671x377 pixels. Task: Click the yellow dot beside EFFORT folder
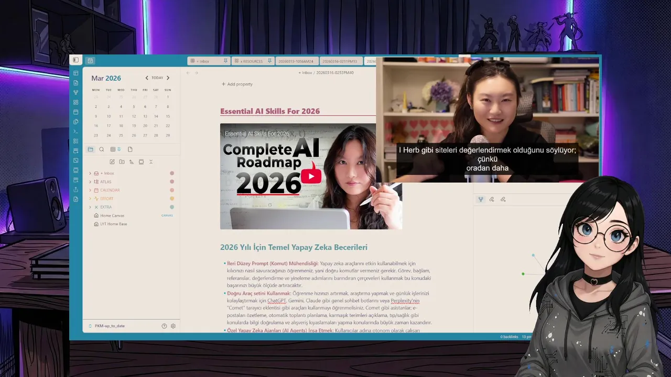point(172,198)
